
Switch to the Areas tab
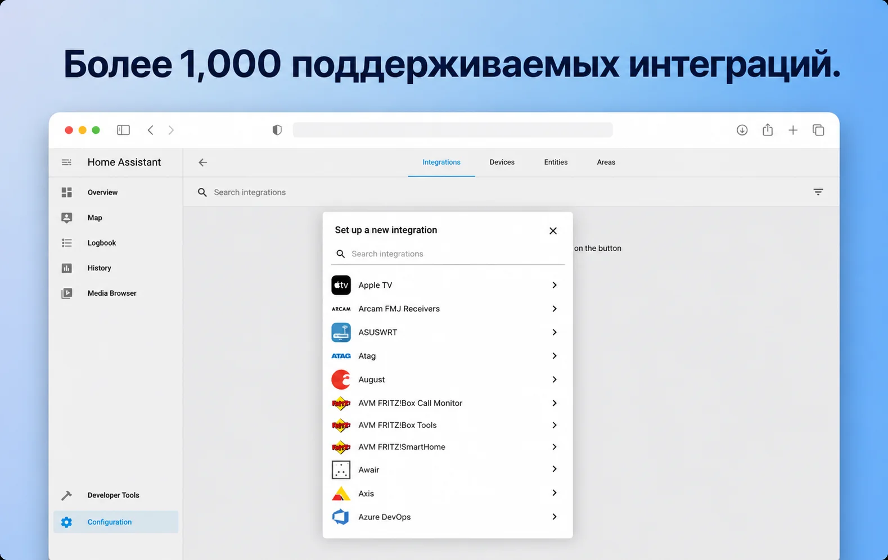click(606, 162)
